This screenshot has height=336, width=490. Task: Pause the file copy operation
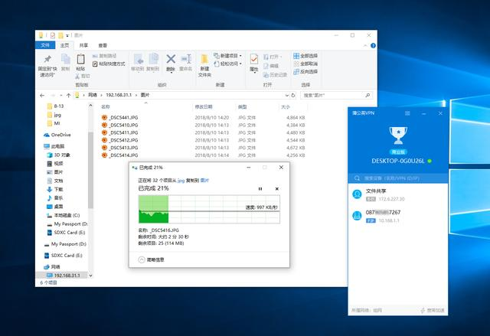[x=260, y=188]
